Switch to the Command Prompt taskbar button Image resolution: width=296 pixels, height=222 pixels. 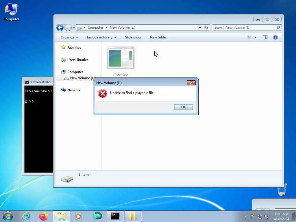coord(115,216)
